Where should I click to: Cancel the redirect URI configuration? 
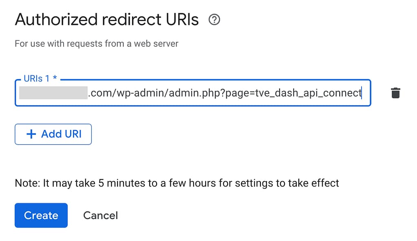click(100, 215)
